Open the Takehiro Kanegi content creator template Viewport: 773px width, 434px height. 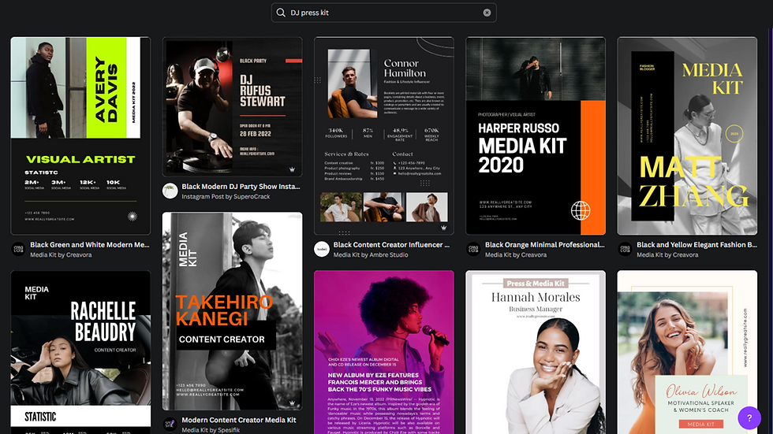[232, 311]
